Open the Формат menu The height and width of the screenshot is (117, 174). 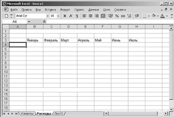(x=65, y=10)
